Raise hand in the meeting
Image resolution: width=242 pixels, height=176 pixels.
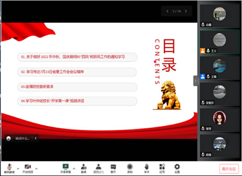point(147,168)
